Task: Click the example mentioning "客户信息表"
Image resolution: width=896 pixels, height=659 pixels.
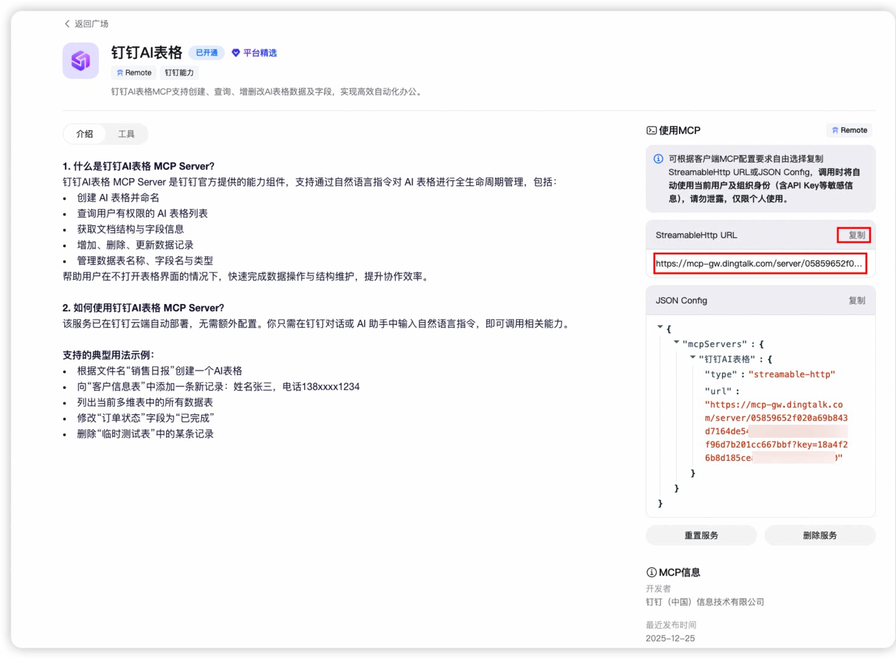Action: click(x=218, y=386)
